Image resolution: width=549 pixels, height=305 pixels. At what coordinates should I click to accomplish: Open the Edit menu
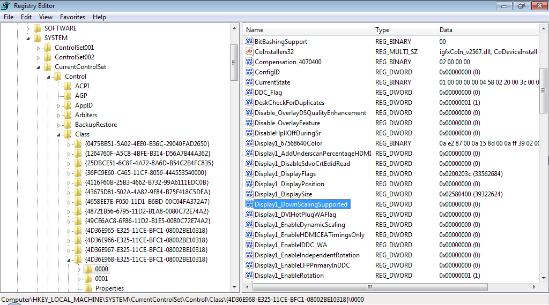26,17
